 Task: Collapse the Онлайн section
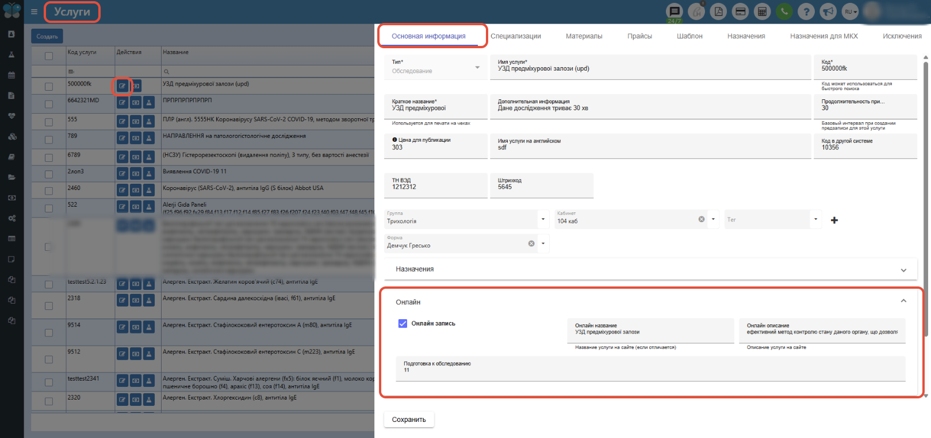coord(903,301)
